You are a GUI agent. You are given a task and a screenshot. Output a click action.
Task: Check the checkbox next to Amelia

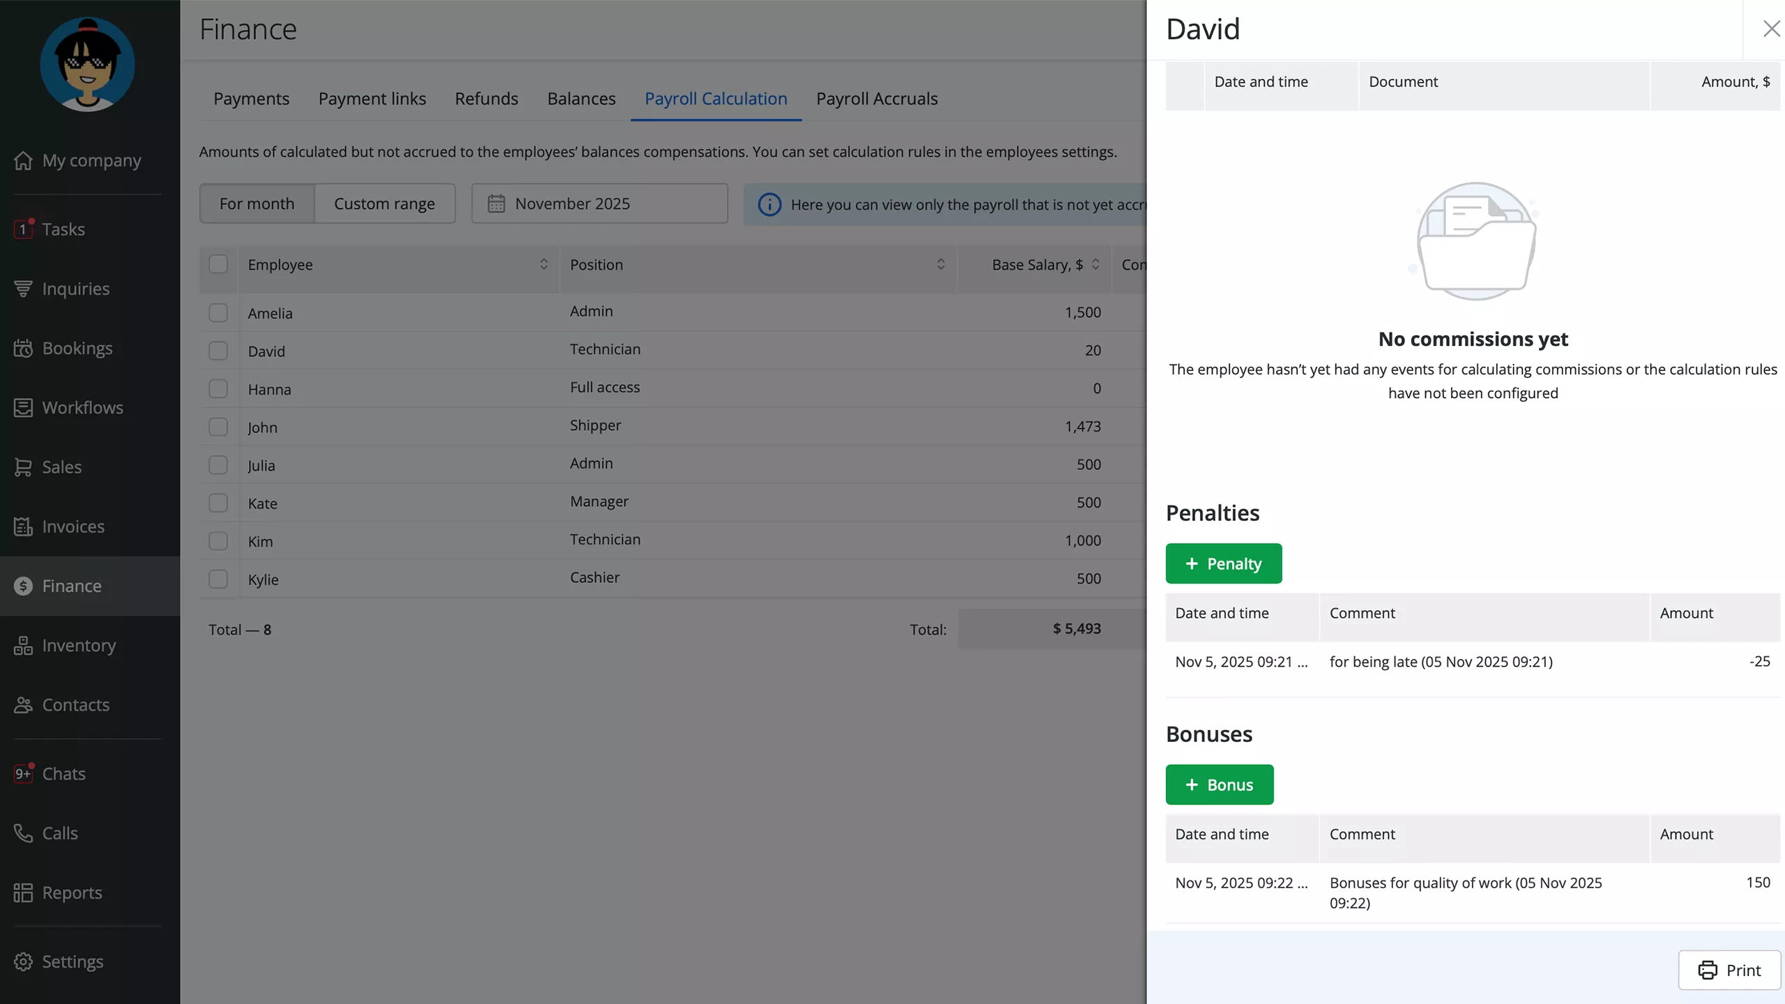(x=218, y=313)
